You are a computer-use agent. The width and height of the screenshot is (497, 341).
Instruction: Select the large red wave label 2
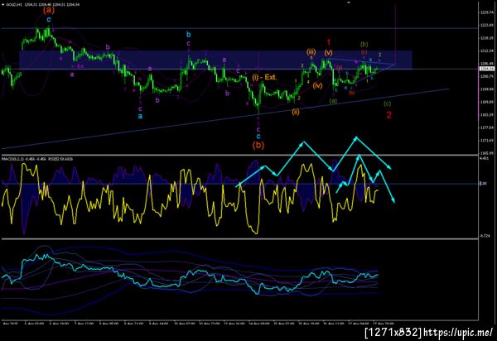coord(389,115)
